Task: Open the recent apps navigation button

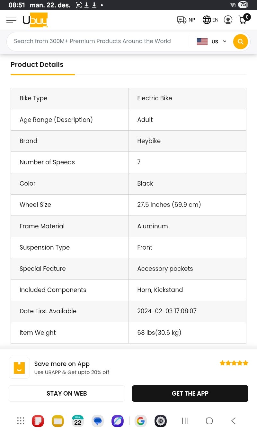Action: pos(185,421)
